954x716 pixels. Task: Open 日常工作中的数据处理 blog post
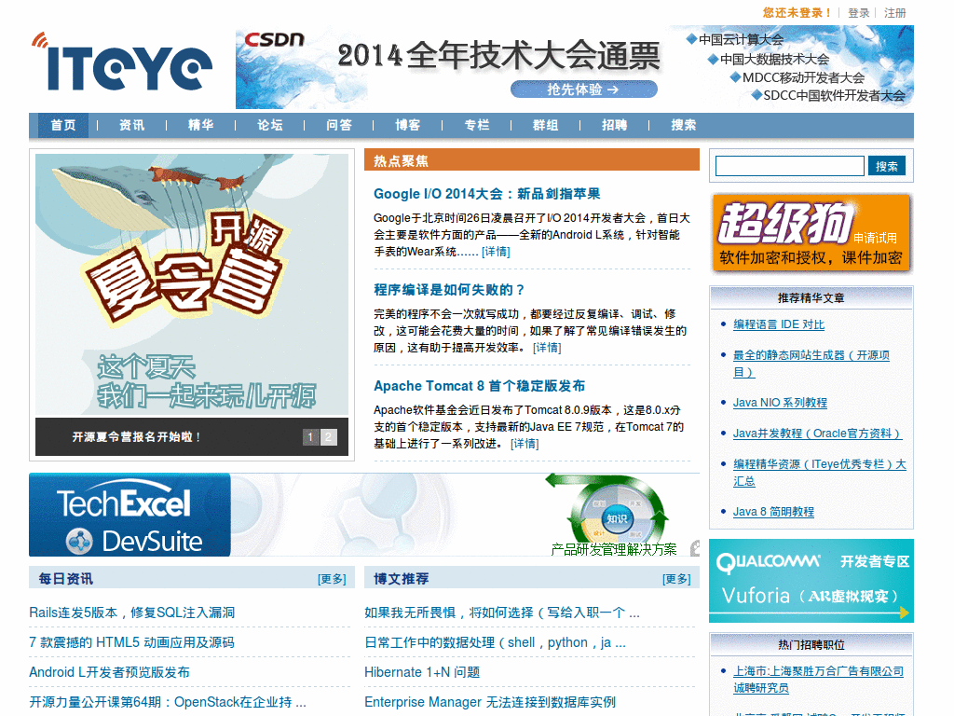(x=496, y=642)
